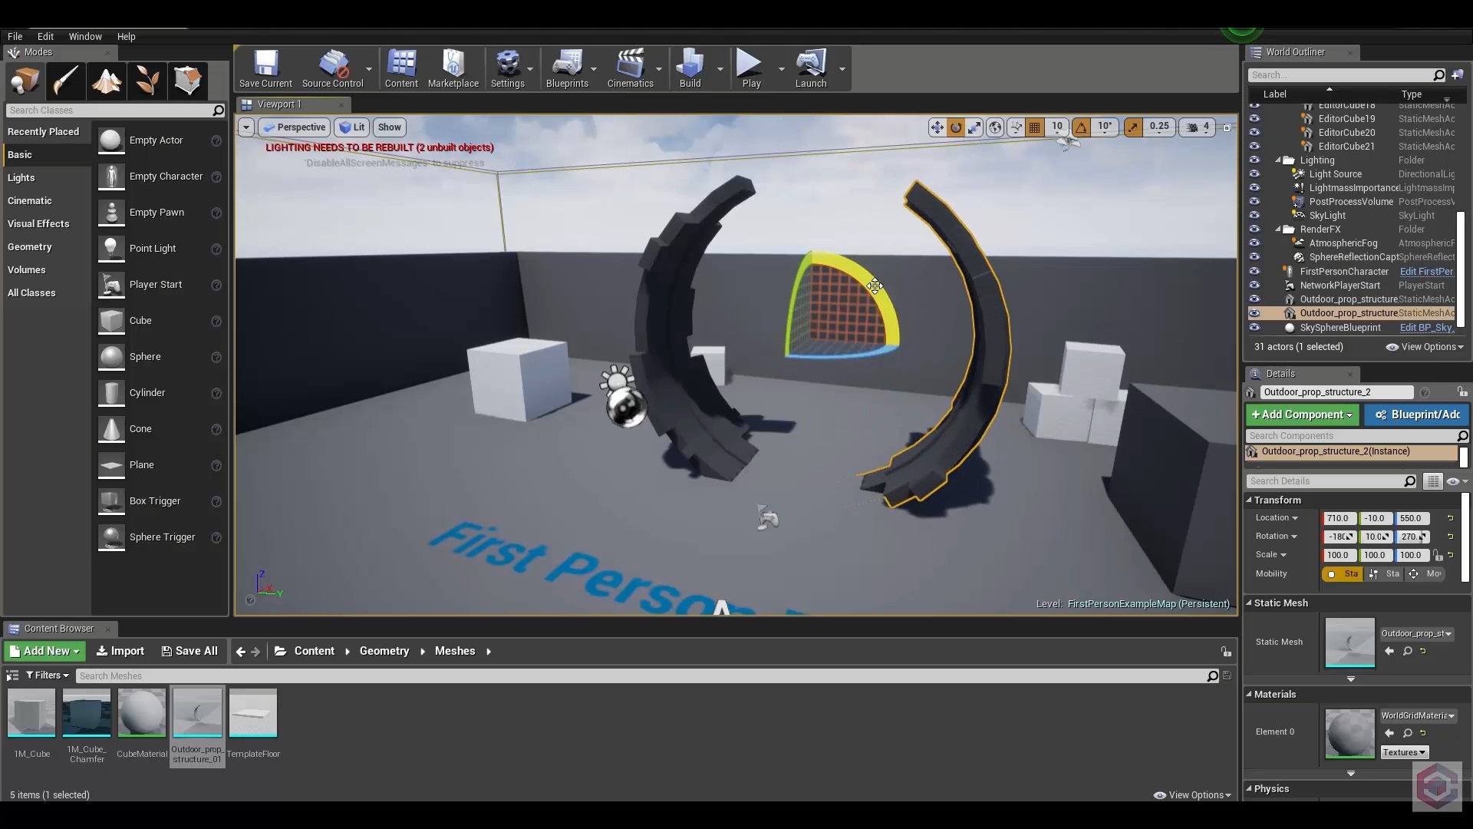Image resolution: width=1473 pixels, height=829 pixels.
Task: Select the Visual Effects category
Action: coord(38,223)
